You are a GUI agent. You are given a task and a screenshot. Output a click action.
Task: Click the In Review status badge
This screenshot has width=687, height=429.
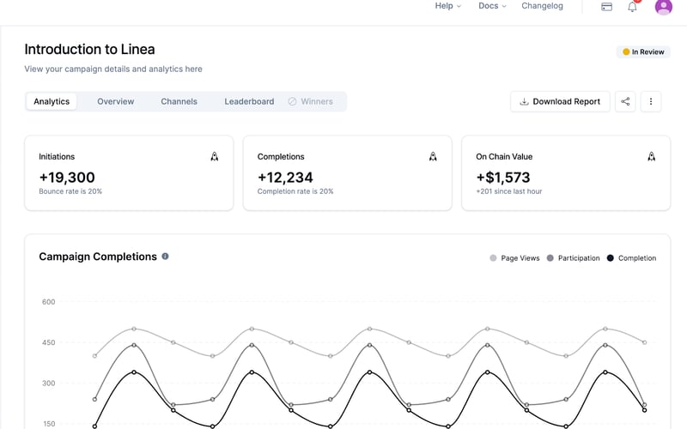[643, 51]
